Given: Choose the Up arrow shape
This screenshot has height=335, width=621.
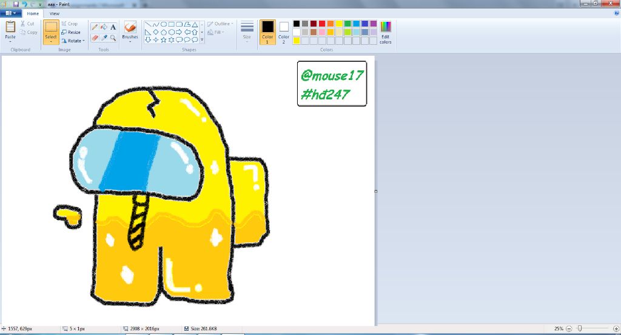Looking at the screenshot, I should 195,32.
